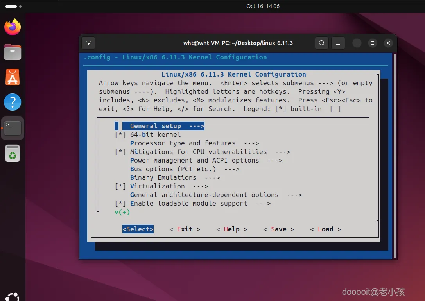Toggle the Virtualization checkbox
The image size is (425, 301).
pyautogui.click(x=120, y=186)
